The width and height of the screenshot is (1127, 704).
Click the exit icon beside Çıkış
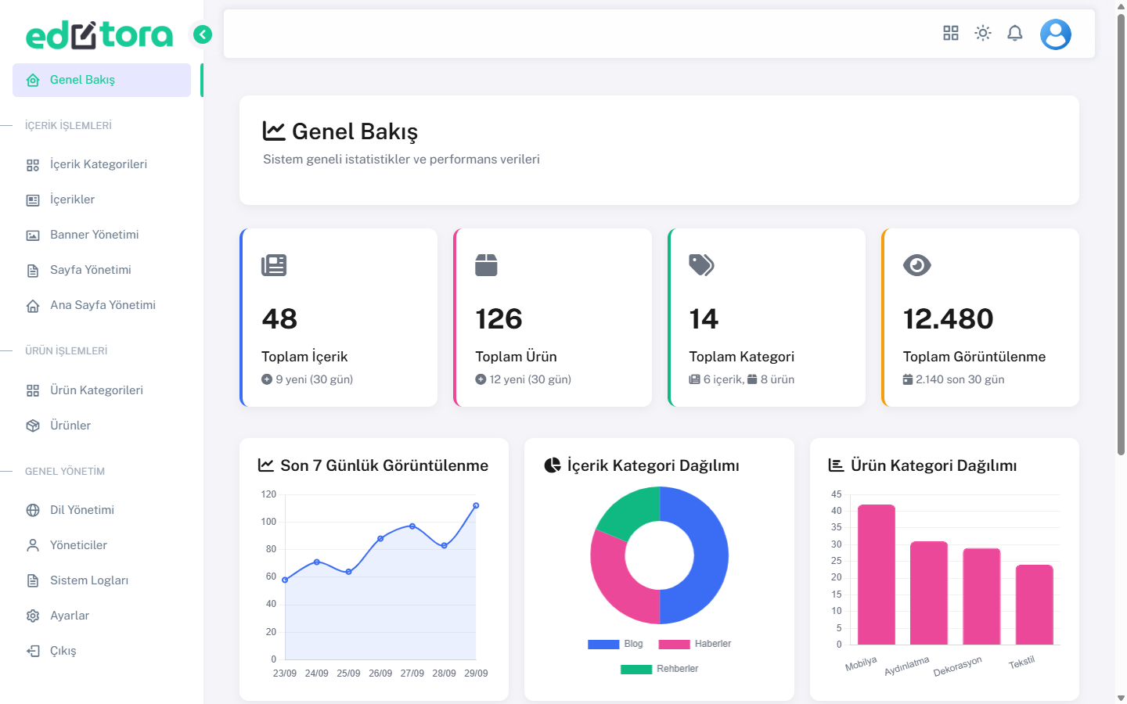33,651
